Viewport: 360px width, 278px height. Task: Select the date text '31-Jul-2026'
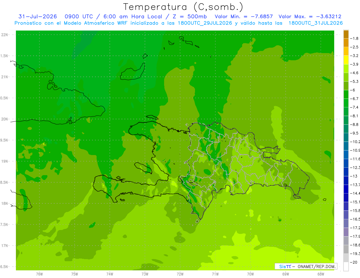(x=37, y=16)
